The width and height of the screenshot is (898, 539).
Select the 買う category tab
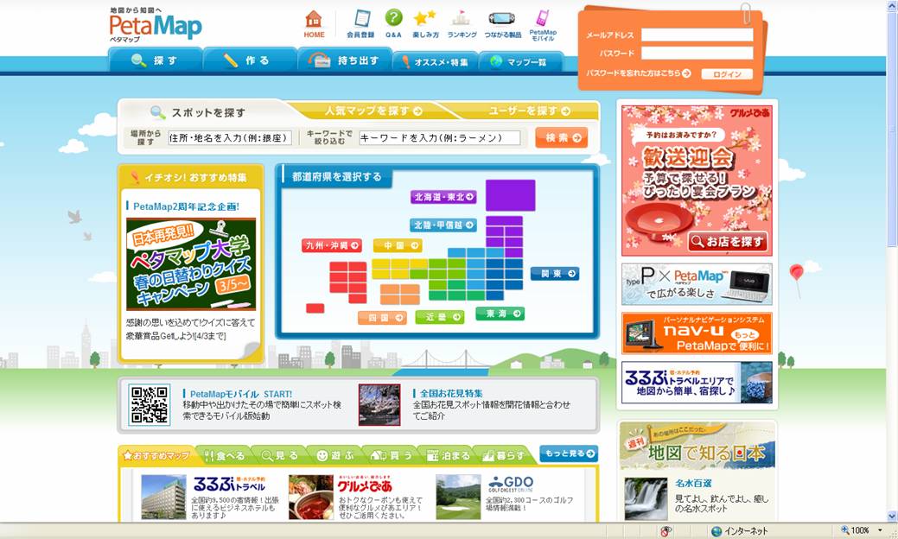point(392,455)
